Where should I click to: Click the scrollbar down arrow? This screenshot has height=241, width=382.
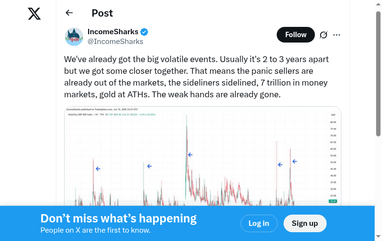378,237
